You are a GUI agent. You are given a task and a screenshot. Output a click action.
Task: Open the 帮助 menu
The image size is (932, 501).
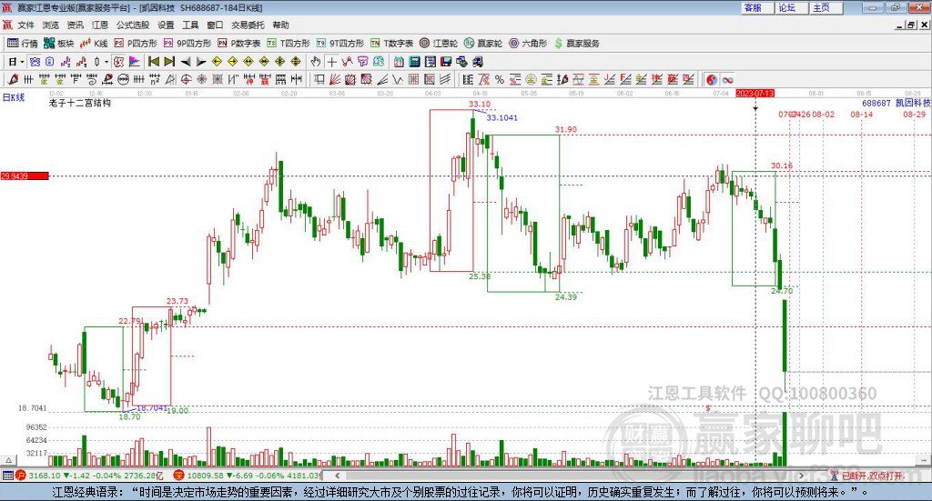[x=280, y=25]
